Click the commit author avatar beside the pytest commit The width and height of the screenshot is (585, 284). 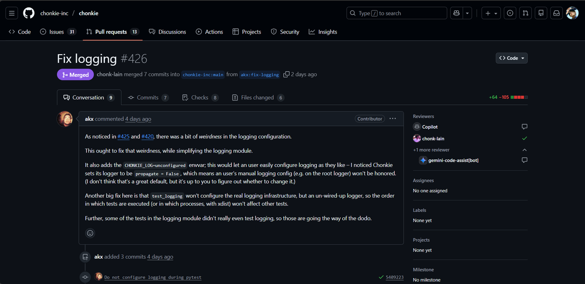(x=99, y=277)
